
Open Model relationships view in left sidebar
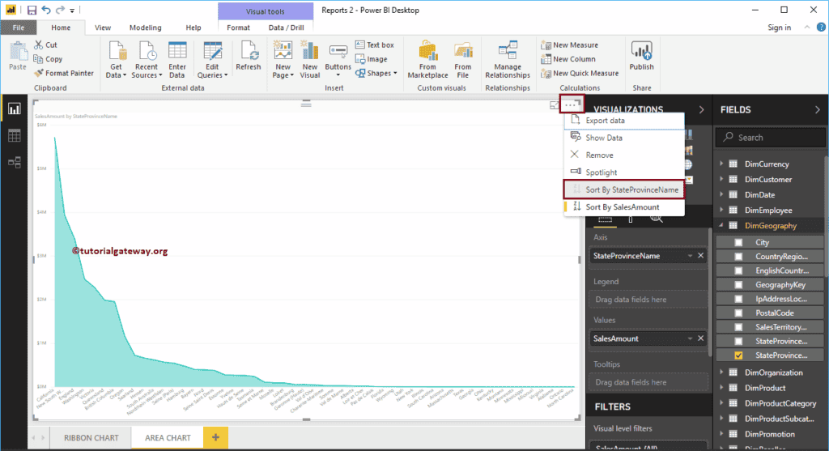(15, 162)
